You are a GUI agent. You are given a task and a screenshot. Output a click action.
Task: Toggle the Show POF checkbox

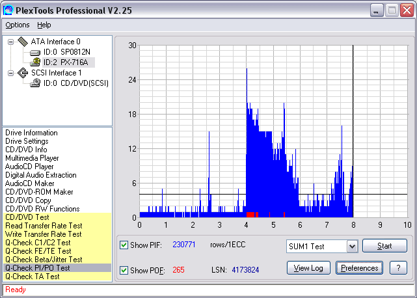(x=124, y=270)
